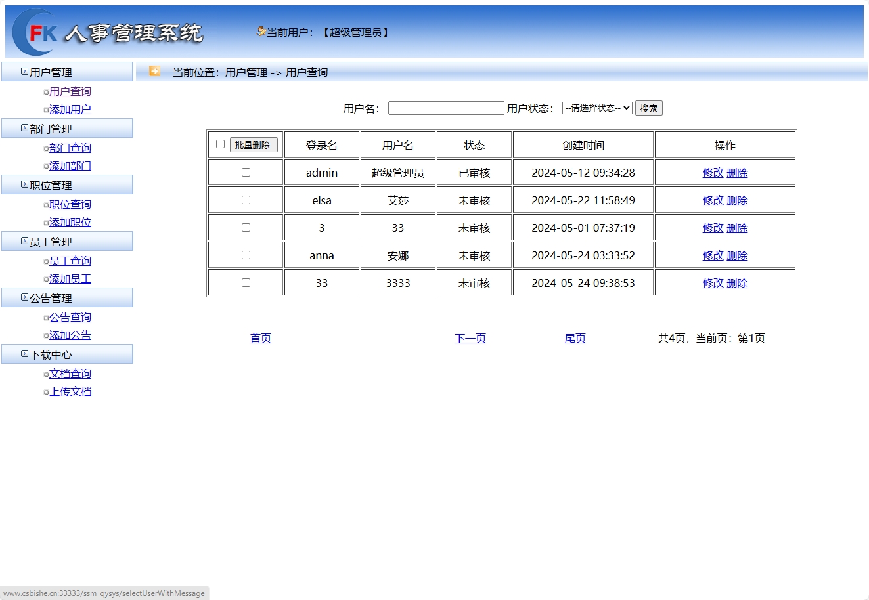Select the 用户查询 menu item
869x600 pixels.
70,91
